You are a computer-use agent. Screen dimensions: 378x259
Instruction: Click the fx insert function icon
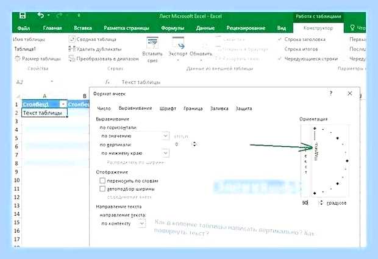point(107,82)
